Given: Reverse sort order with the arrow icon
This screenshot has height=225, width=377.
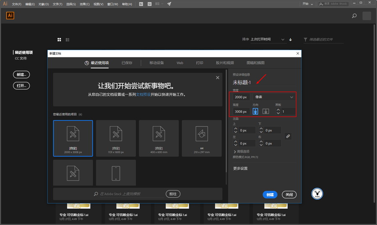Looking at the screenshot, I should click(290, 39).
